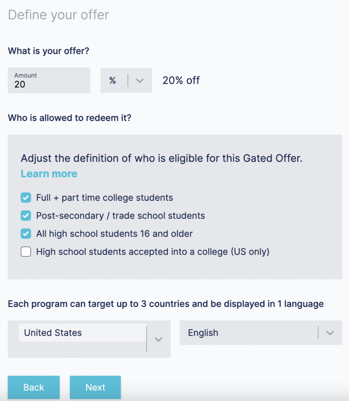Click the percent symbol in unit selector
The image size is (349, 401).
(112, 81)
